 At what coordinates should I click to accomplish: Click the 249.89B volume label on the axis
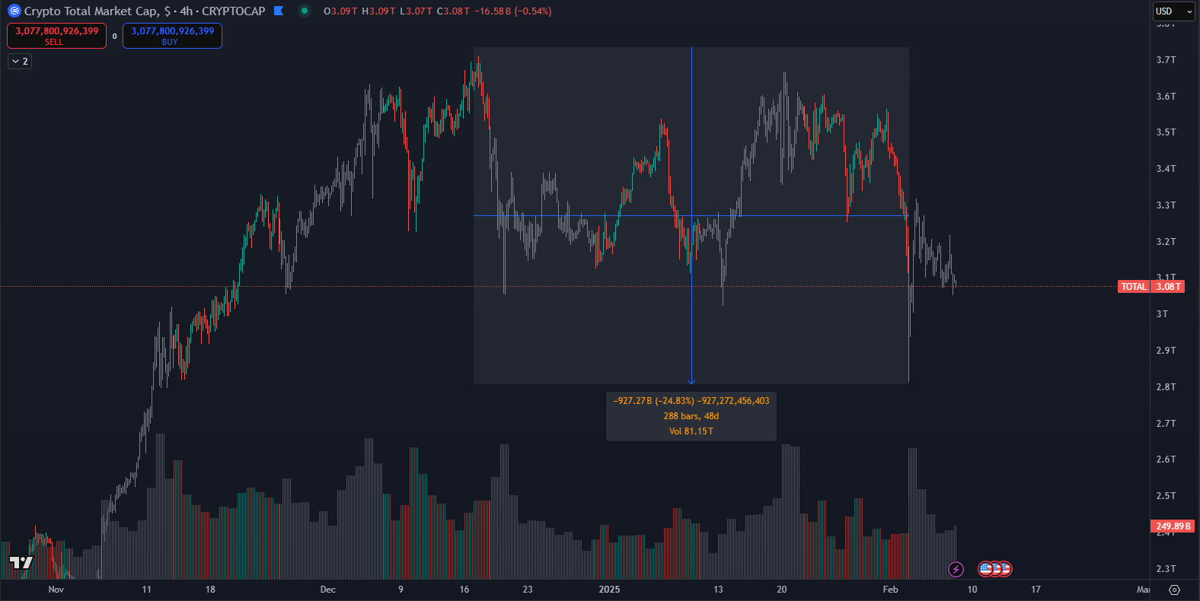tap(1173, 526)
